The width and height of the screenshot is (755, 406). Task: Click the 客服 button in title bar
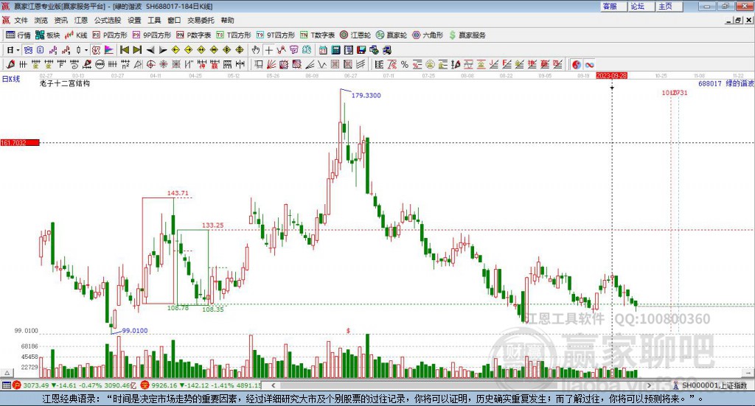tap(613, 6)
